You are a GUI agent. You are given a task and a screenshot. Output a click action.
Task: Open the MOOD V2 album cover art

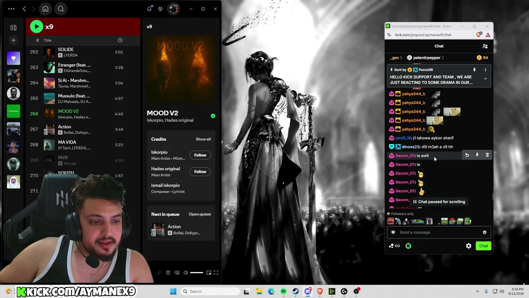[x=181, y=69]
